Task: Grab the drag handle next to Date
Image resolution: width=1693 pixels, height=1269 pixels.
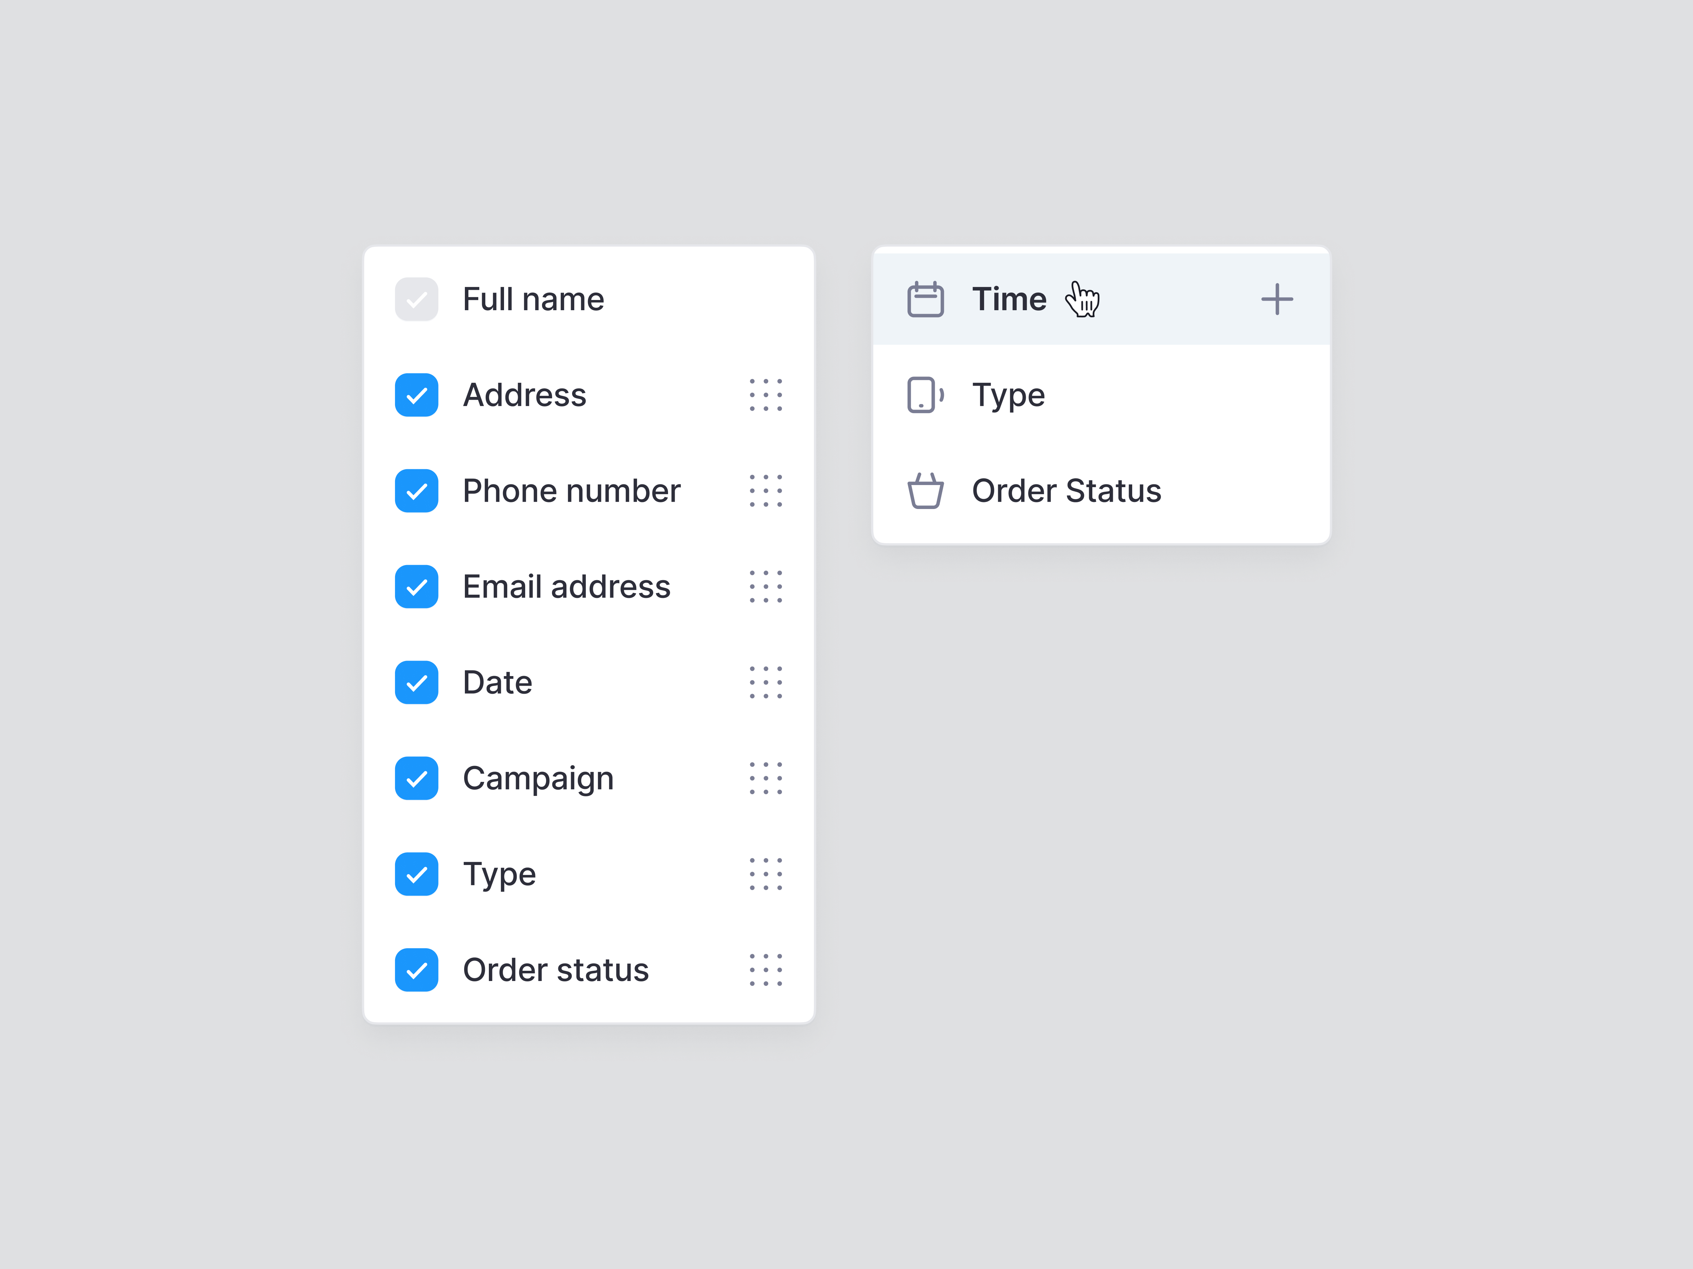Action: (765, 682)
